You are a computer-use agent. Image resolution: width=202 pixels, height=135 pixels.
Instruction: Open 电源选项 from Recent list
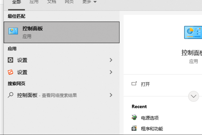pos(150,118)
